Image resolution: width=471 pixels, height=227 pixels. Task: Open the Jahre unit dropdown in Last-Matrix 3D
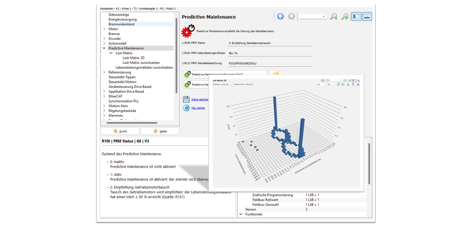point(331,85)
